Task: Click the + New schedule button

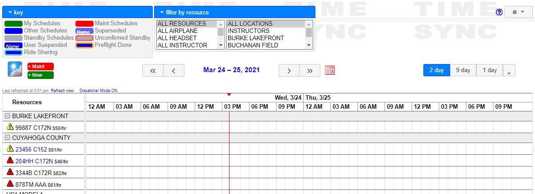Action: pos(41,75)
